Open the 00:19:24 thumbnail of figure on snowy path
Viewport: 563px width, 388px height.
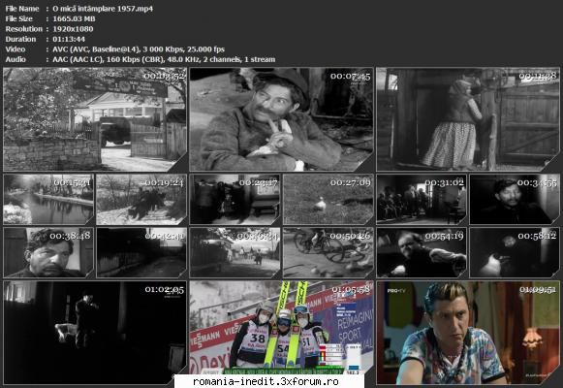coord(141,200)
